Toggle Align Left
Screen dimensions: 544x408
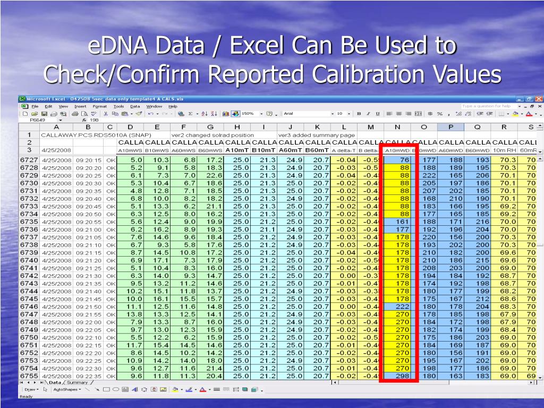tap(389, 114)
